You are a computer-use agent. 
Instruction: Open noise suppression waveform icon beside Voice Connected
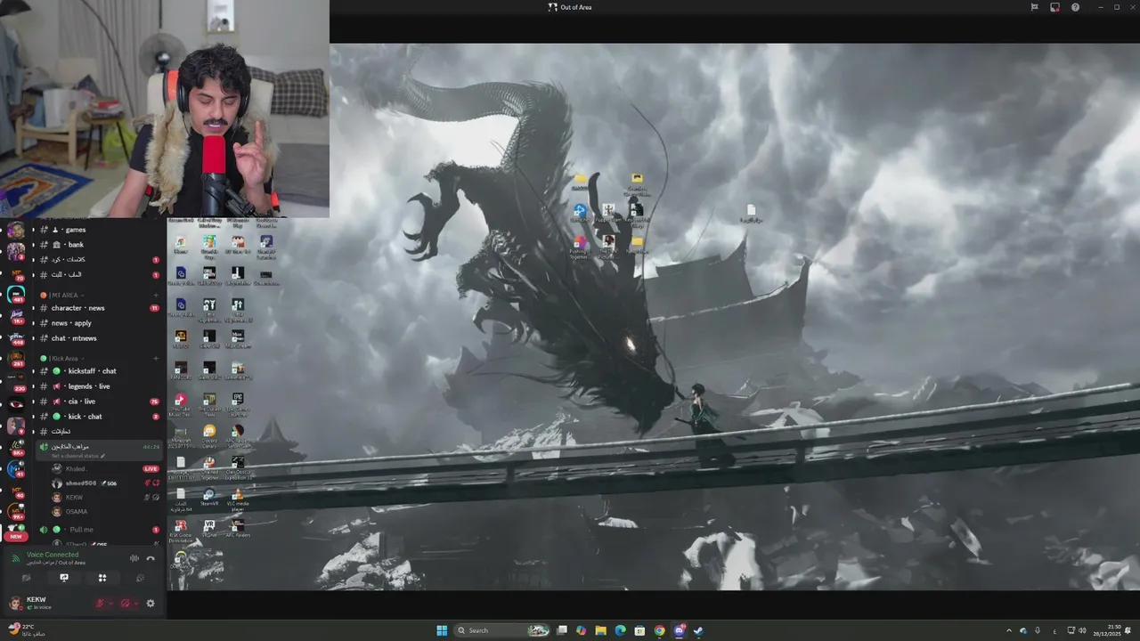[134, 558]
